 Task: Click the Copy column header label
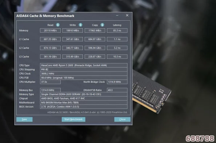coord(95,25)
